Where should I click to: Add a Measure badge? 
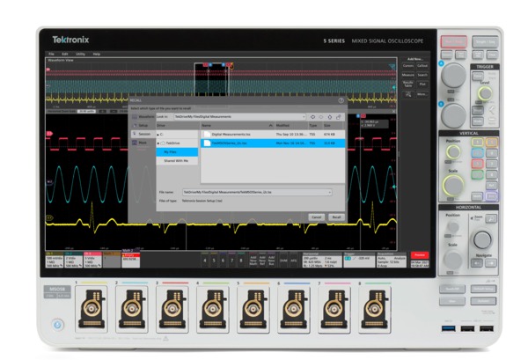tap(408, 75)
